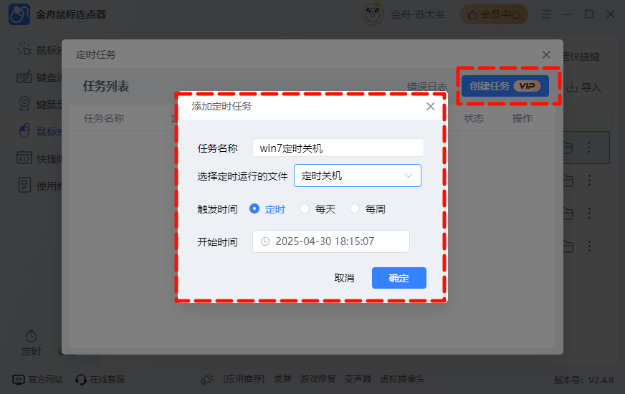Click the 取消 button in the dialog
The width and height of the screenshot is (625, 394).
point(344,278)
